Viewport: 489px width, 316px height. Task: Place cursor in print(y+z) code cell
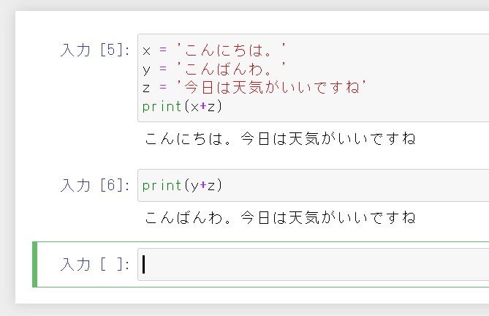313,185
